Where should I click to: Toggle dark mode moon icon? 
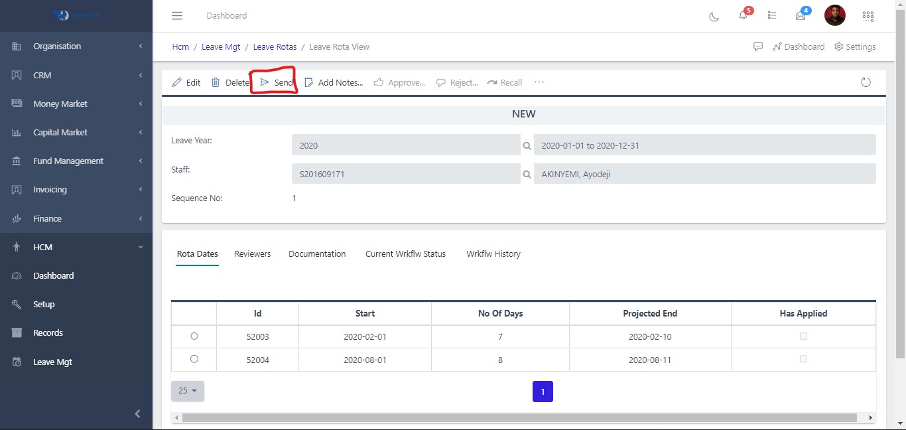pyautogui.click(x=714, y=16)
